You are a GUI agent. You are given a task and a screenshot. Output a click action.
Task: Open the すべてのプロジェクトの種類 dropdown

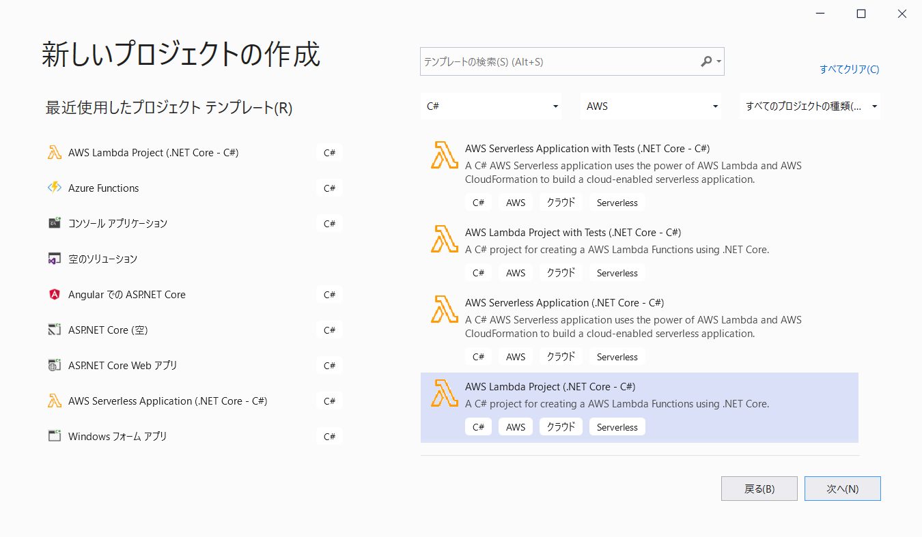(x=810, y=106)
